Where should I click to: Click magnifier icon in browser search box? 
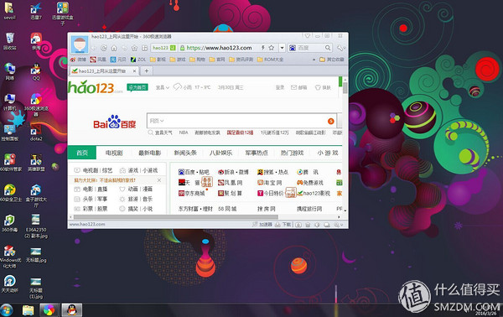tap(328, 48)
